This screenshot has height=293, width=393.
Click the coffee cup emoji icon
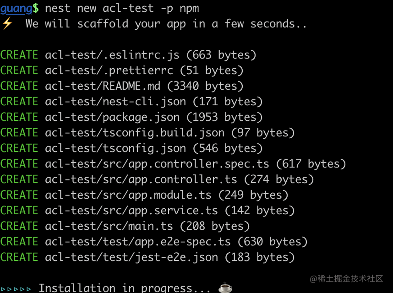[x=225, y=288]
